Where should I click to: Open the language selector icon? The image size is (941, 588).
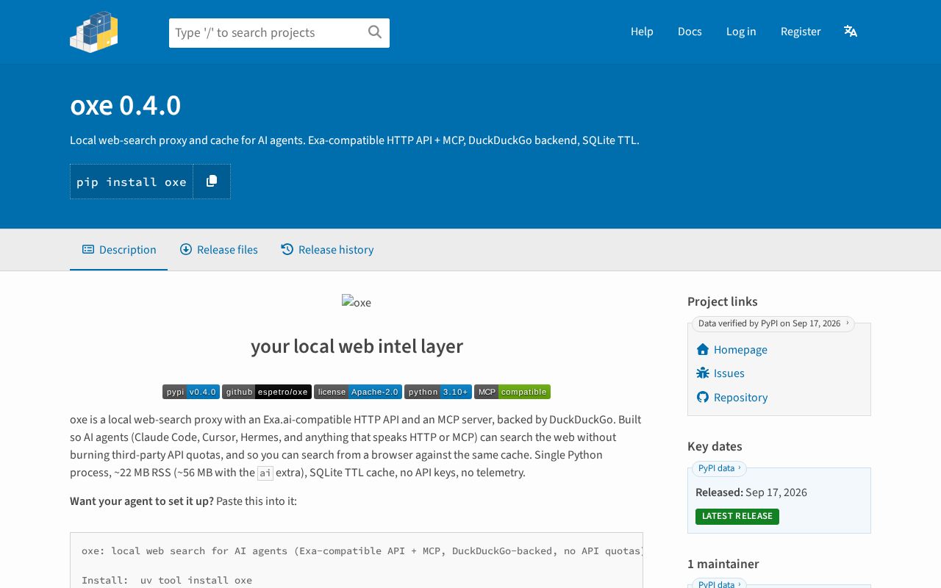851,31
